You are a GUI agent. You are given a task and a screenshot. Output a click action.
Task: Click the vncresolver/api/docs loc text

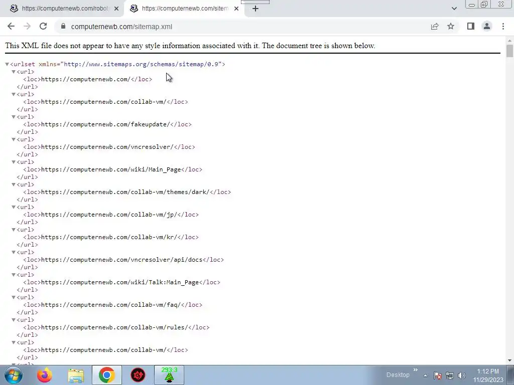point(121,260)
